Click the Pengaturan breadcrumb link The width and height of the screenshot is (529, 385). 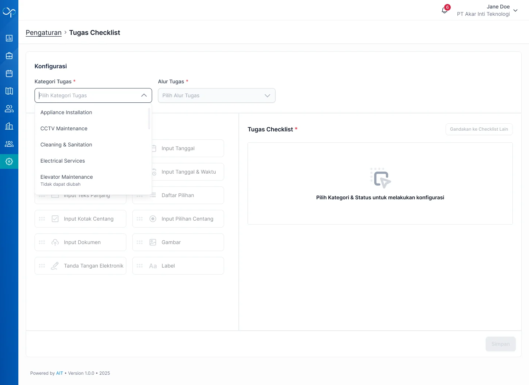44,33
